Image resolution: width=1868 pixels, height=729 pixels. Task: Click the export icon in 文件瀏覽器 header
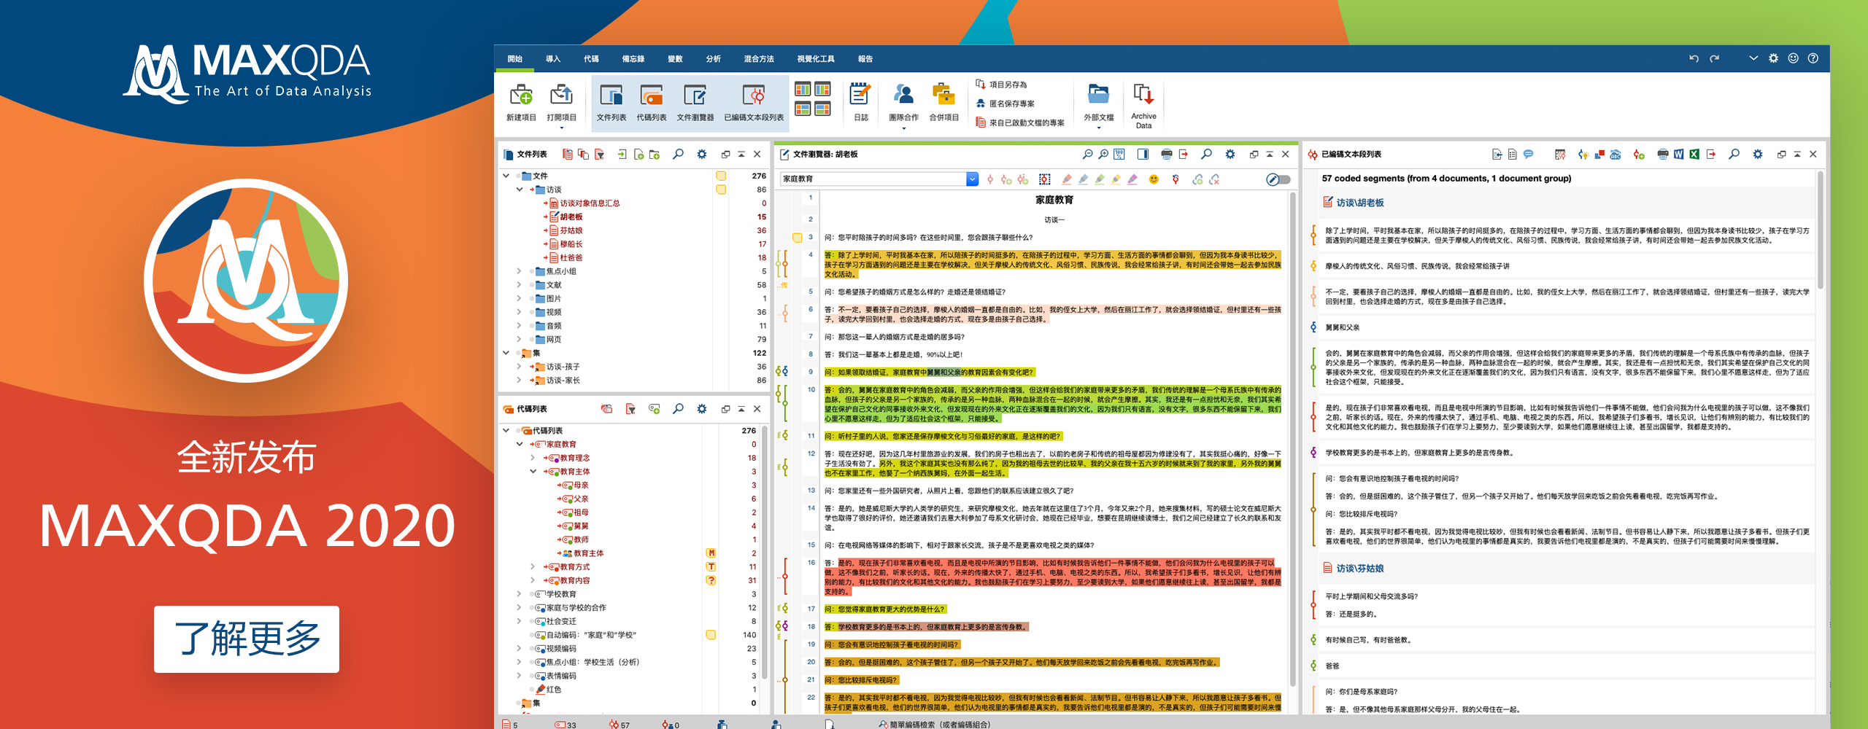(x=1183, y=155)
